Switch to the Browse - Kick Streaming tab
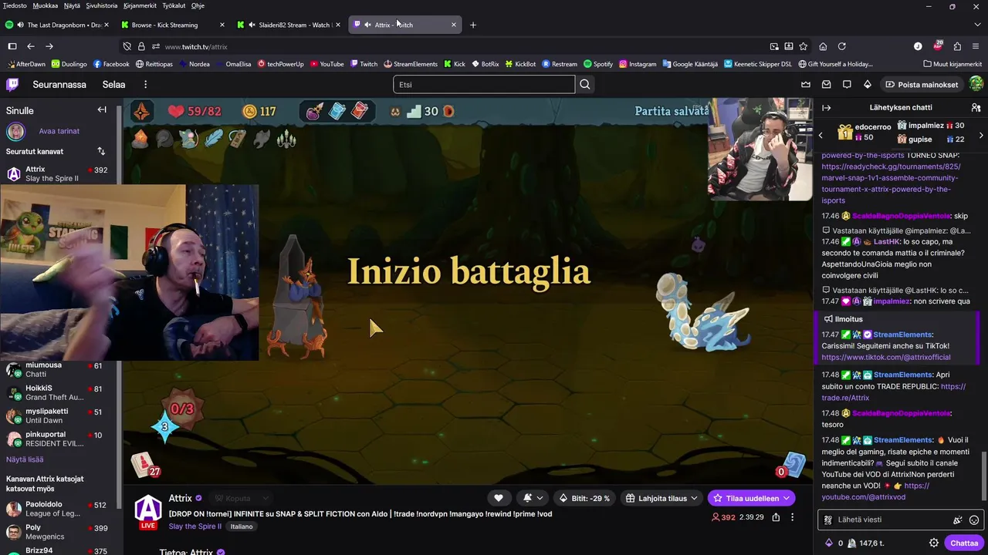Image resolution: width=988 pixels, height=555 pixels. 171,25
